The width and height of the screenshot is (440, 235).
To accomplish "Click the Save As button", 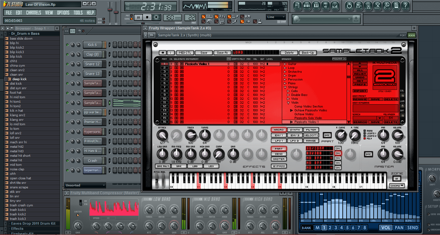I will [222, 52].
